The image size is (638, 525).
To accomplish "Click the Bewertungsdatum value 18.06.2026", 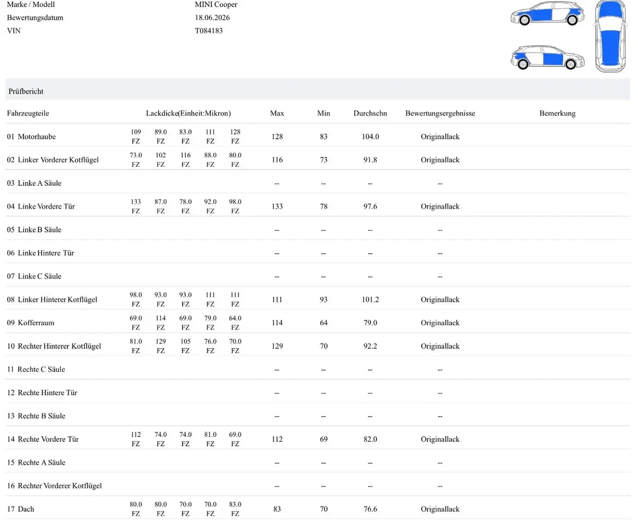I will pos(212,17).
